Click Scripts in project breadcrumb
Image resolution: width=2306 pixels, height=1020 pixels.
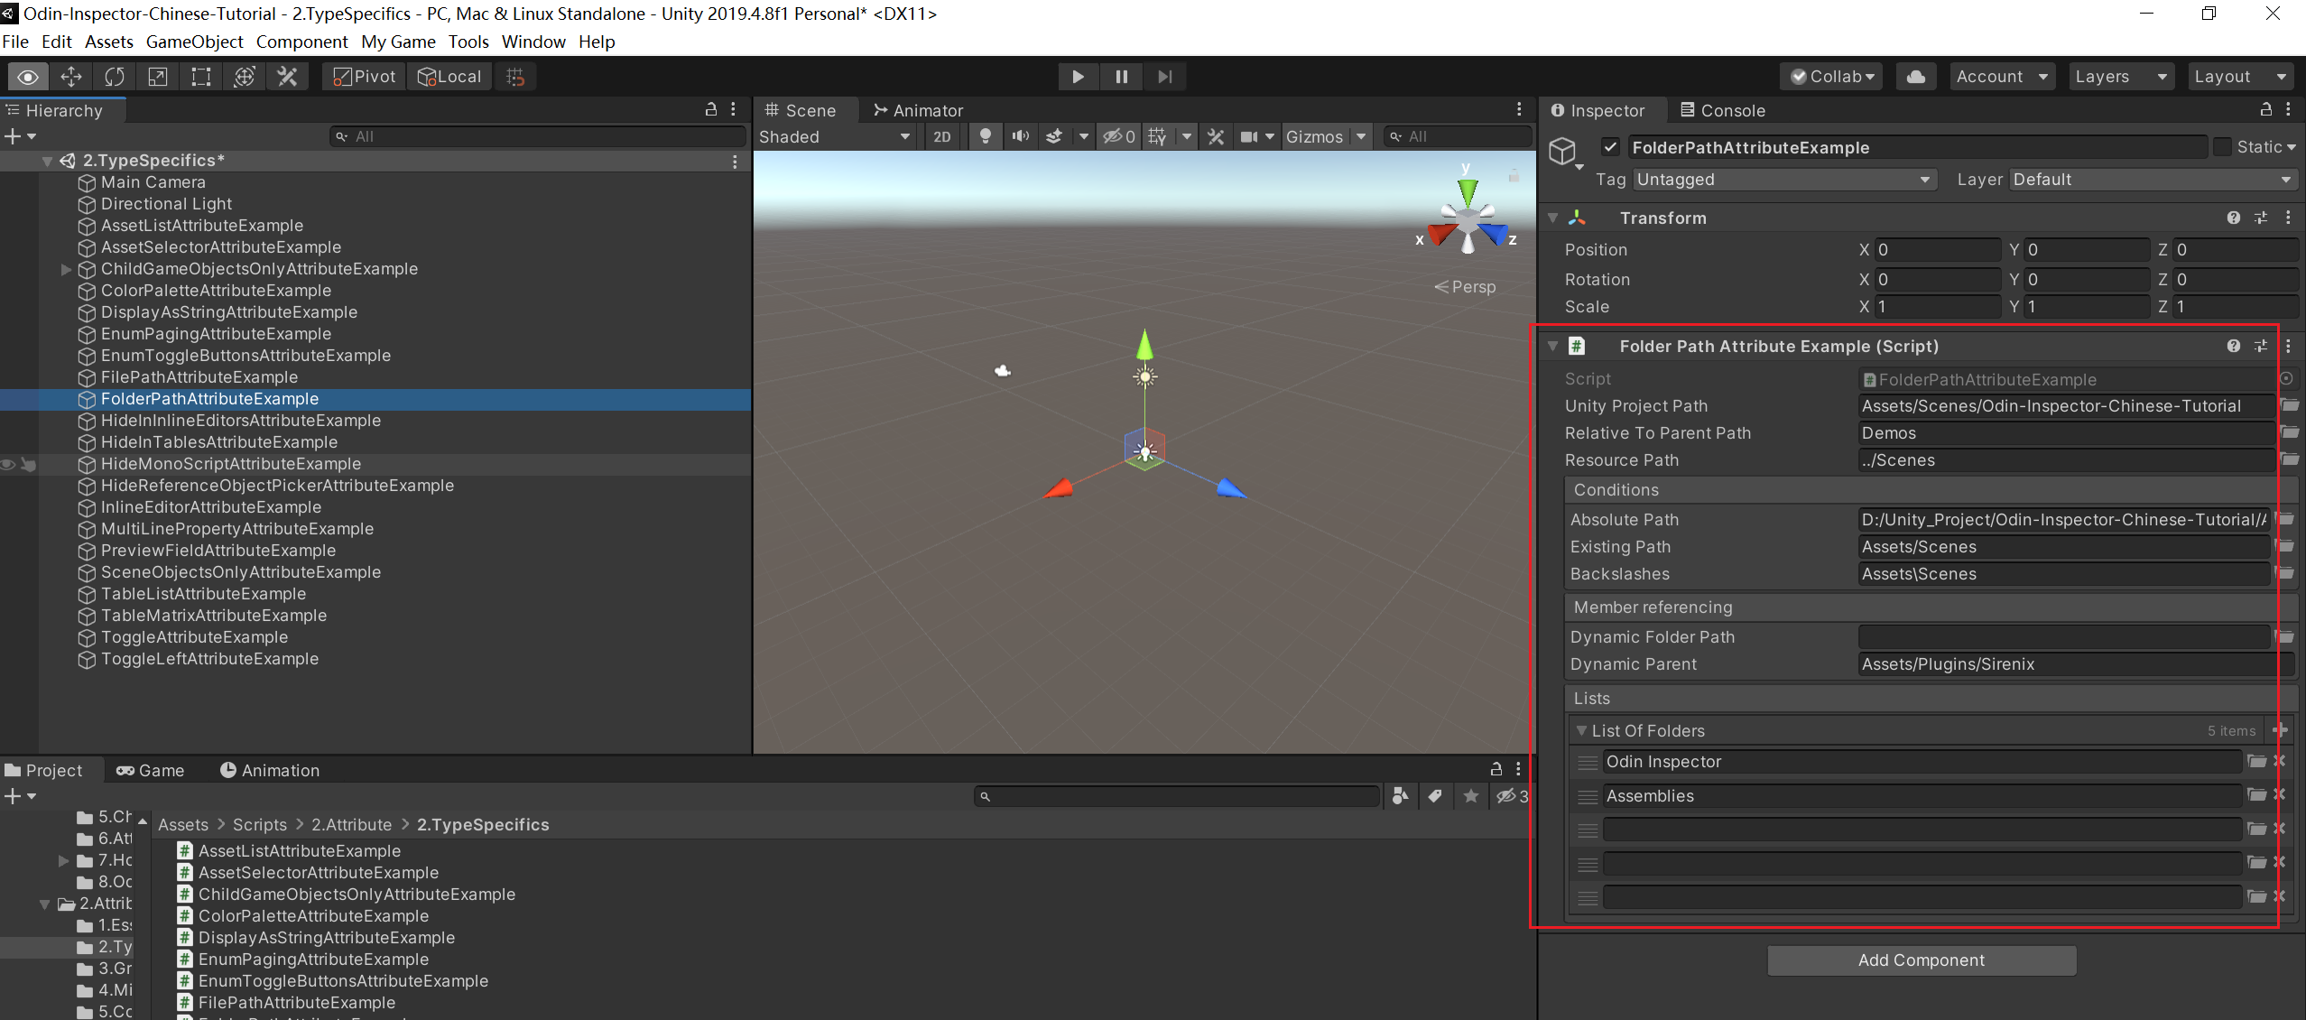(x=260, y=824)
